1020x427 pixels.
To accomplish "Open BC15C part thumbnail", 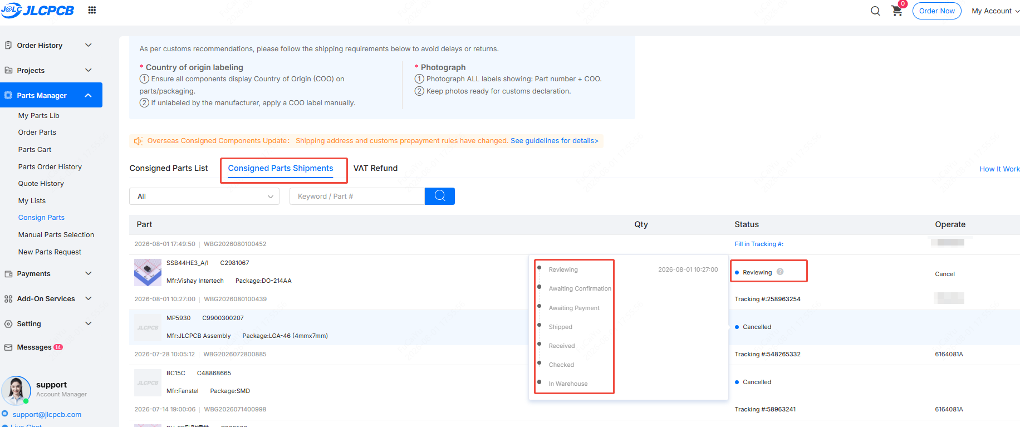I will [x=148, y=382].
